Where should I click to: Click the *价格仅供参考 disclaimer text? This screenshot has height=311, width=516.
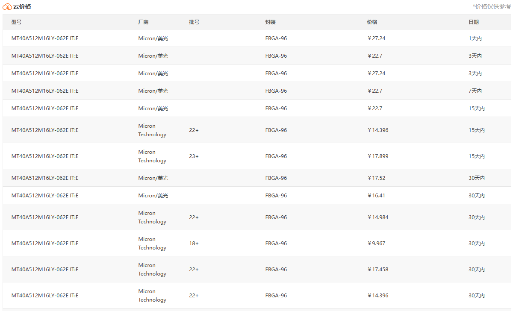tap(492, 6)
